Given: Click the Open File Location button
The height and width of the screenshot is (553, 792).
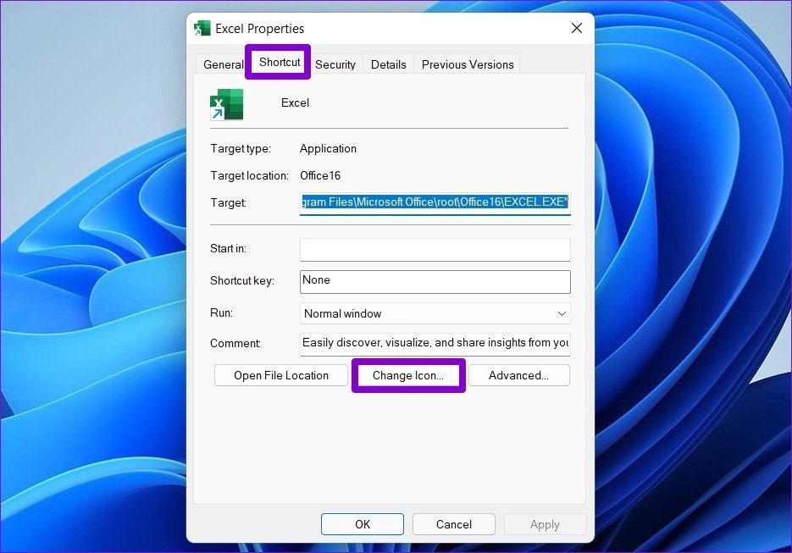Looking at the screenshot, I should 280,374.
